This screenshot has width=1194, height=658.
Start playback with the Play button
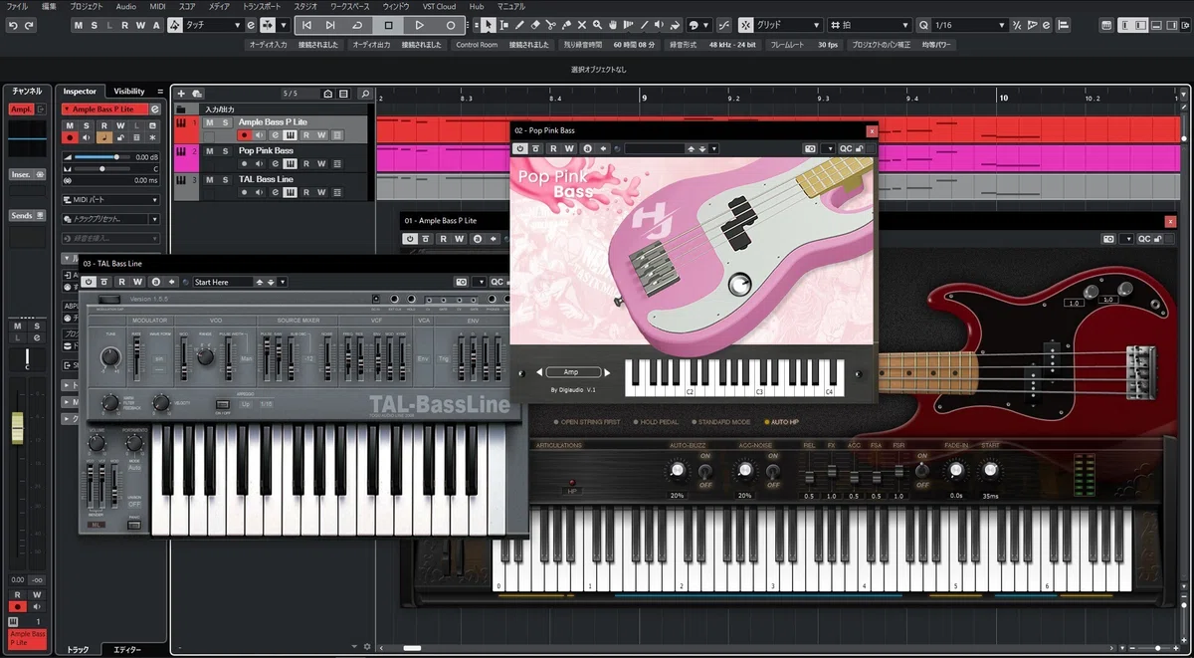click(x=420, y=25)
